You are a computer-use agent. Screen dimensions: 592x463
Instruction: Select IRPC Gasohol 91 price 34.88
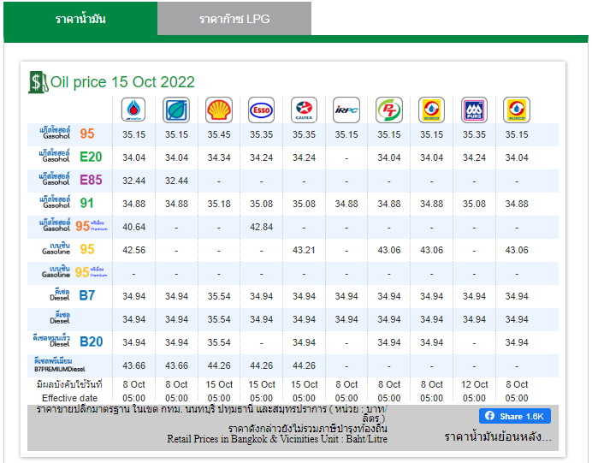click(x=346, y=204)
